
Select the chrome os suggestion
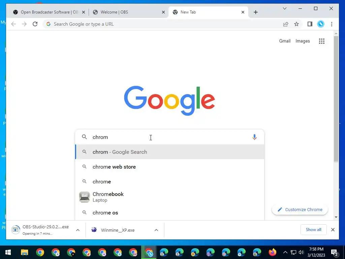tap(169, 212)
